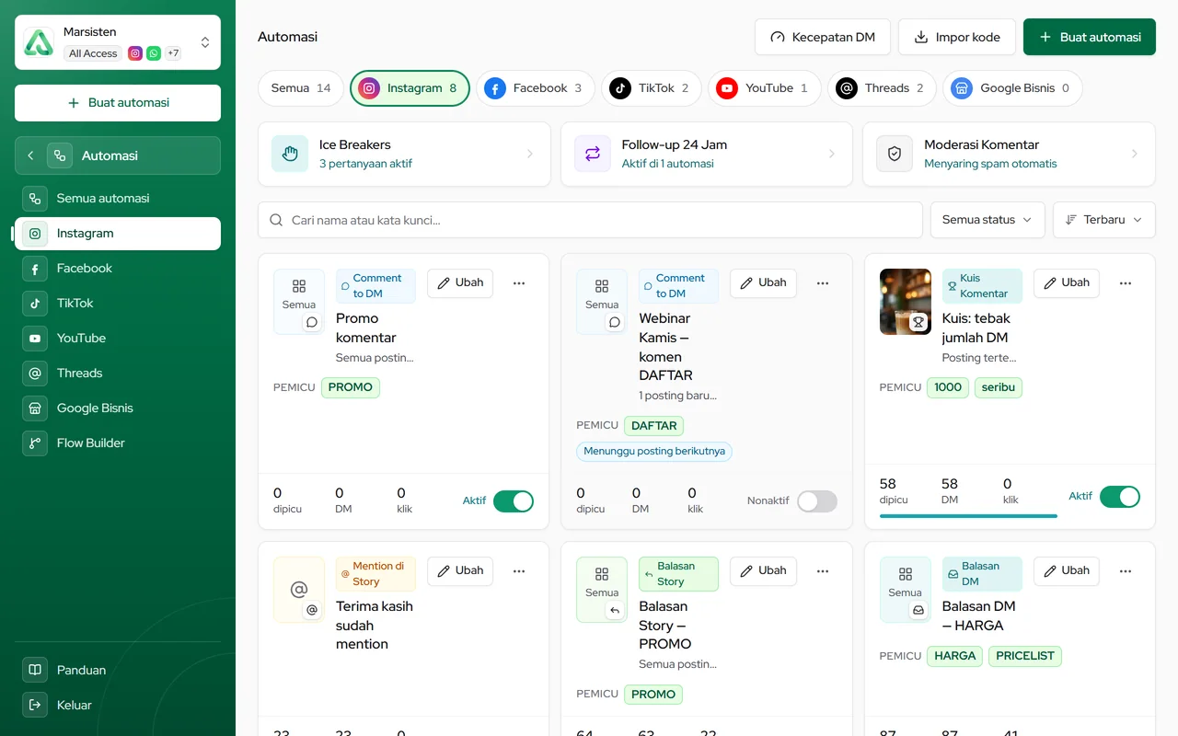This screenshot has height=736, width=1178.
Task: Click the search field Cari nama atau kata kunci
Action: 590,220
